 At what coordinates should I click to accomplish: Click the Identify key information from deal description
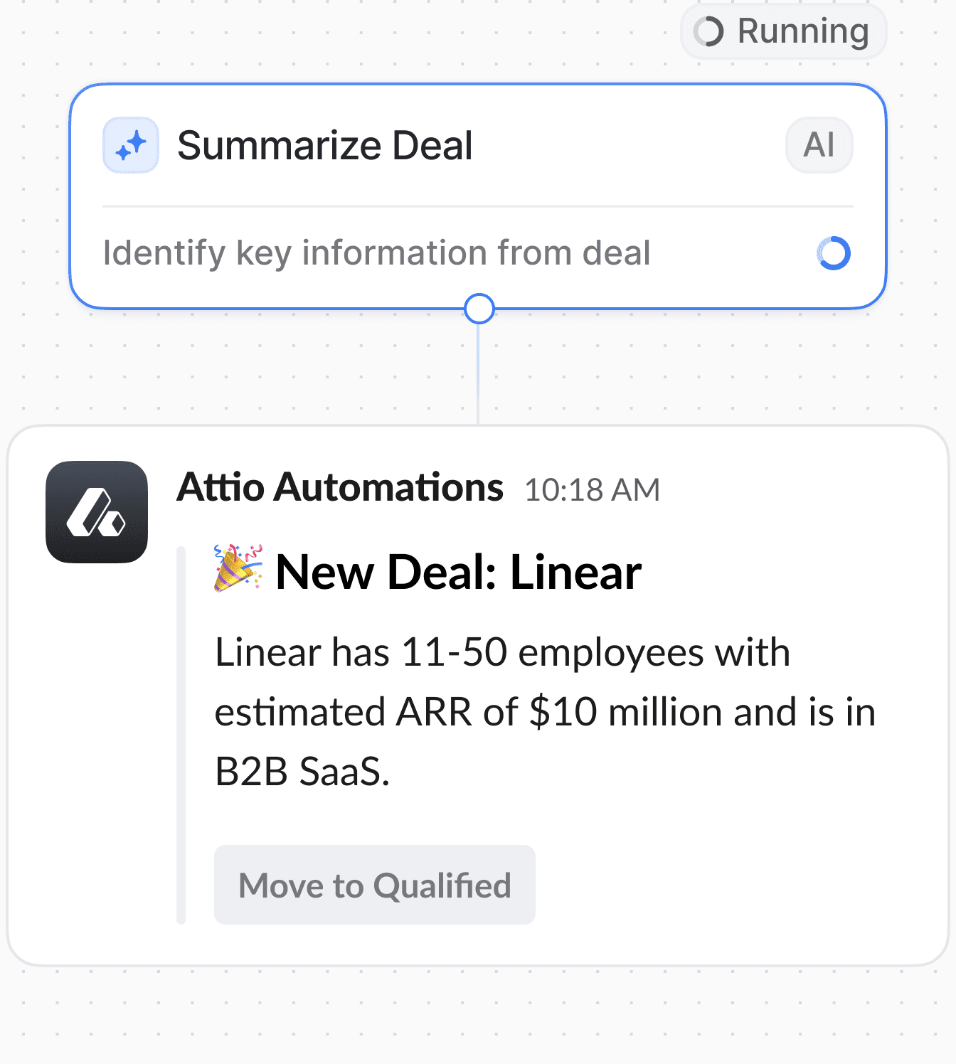click(376, 253)
